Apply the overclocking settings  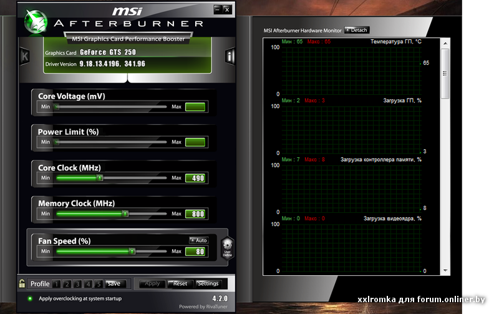152,283
